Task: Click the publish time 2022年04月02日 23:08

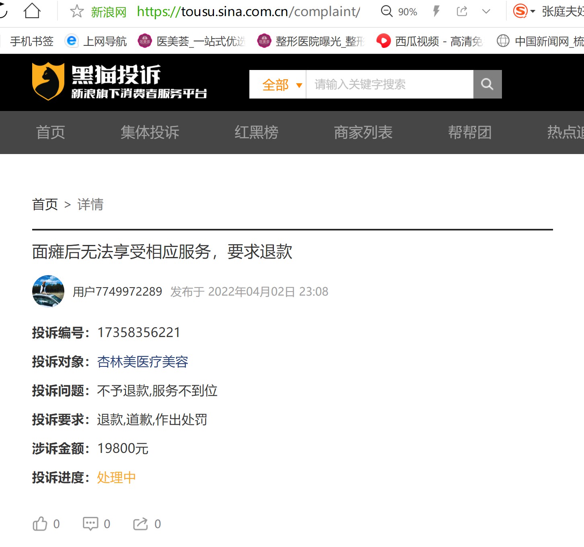Action: 268,292
